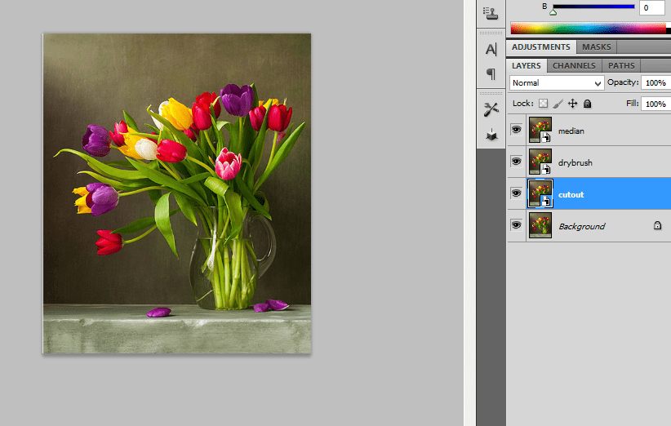Hide the cutout layer
Viewport: 671px width, 426px height.
[517, 193]
